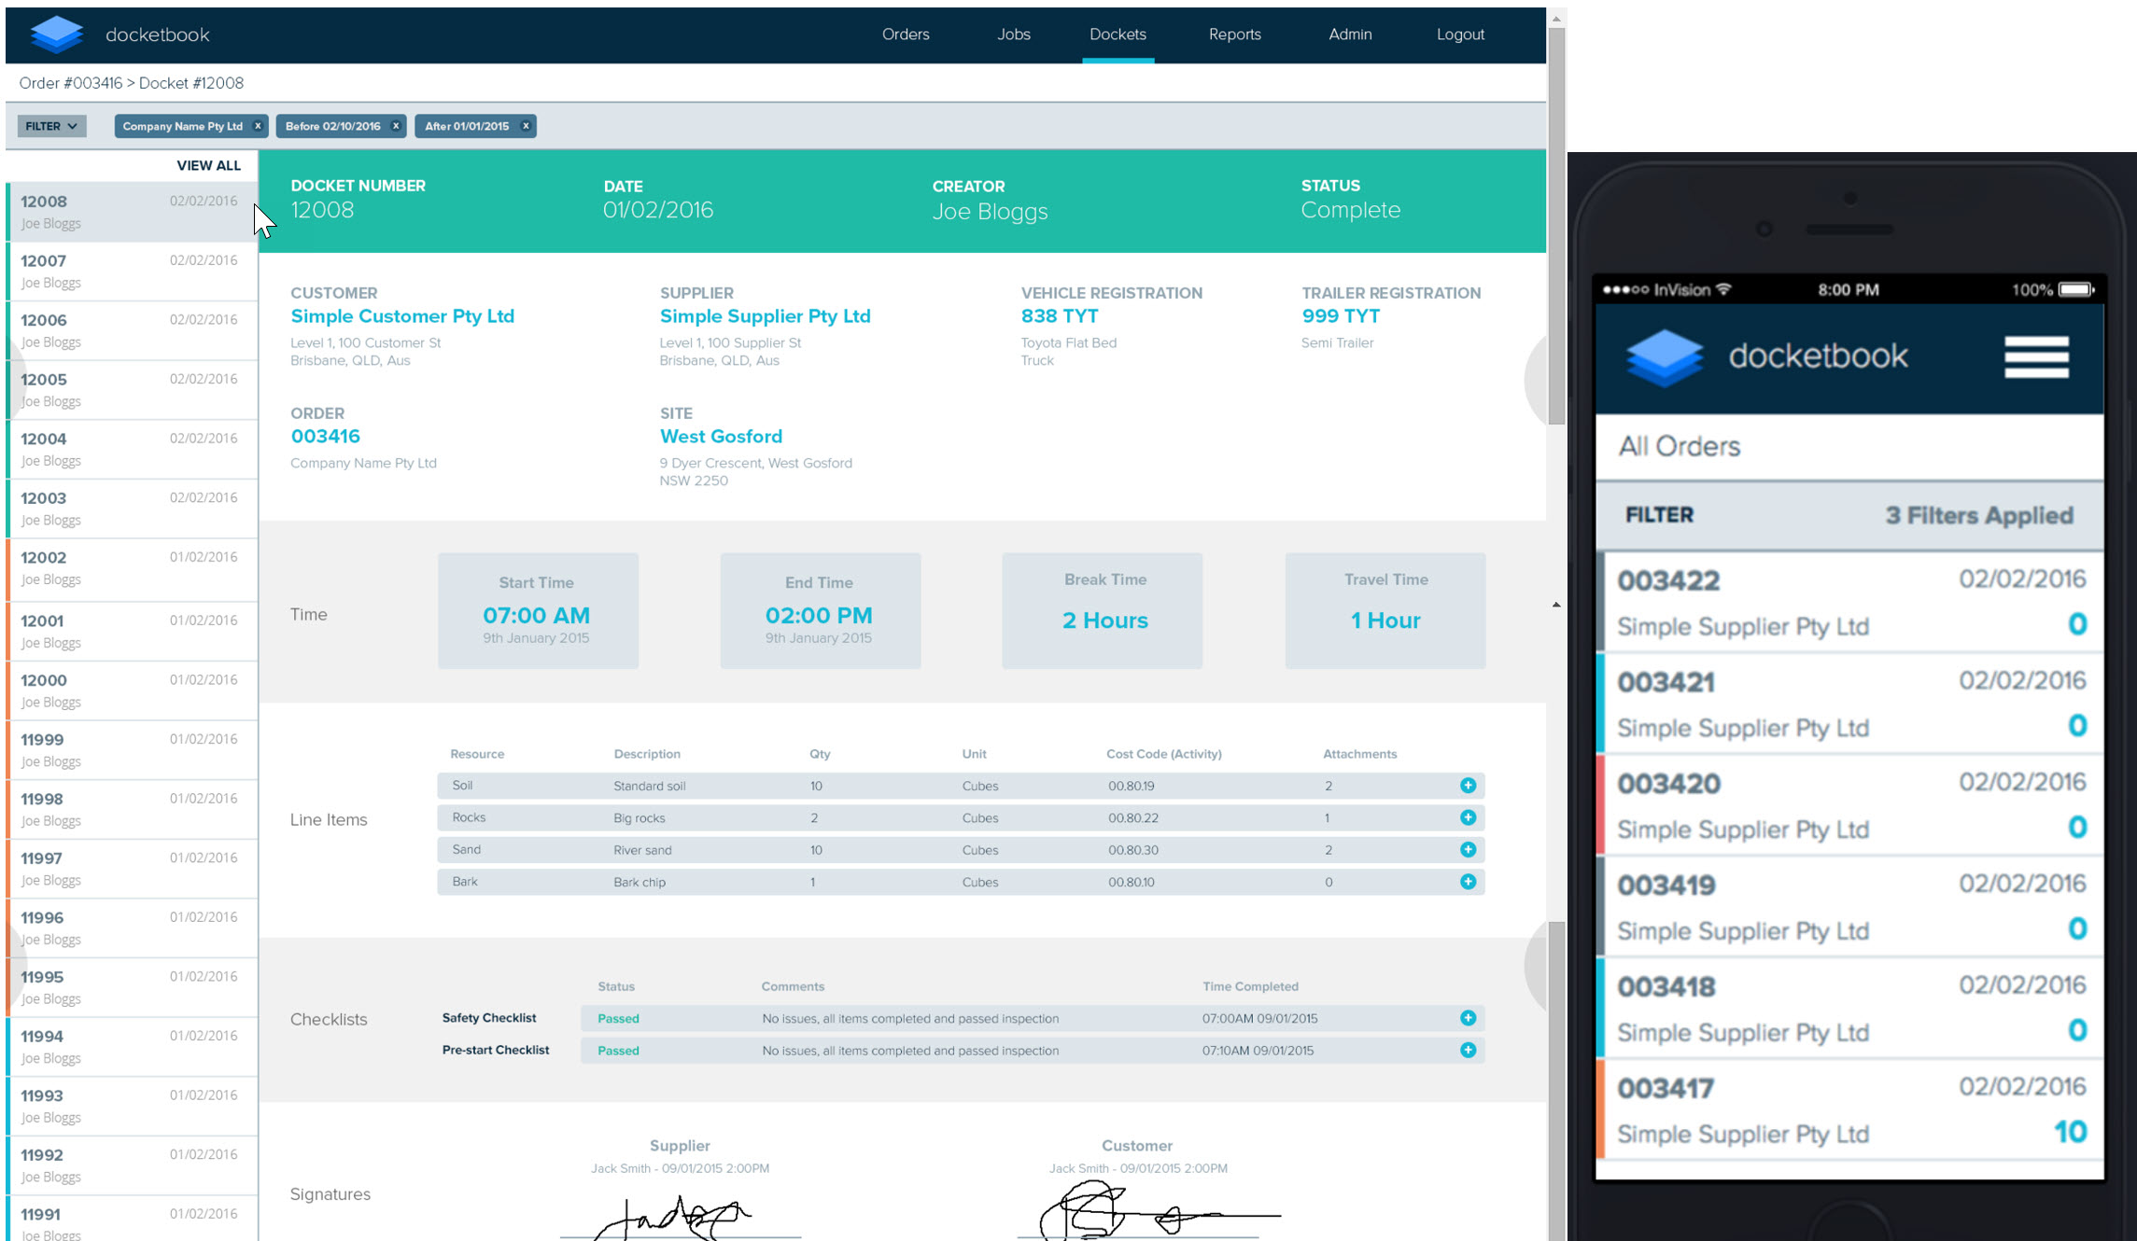Expand Safety Checklist details plus icon

pos(1468,1018)
